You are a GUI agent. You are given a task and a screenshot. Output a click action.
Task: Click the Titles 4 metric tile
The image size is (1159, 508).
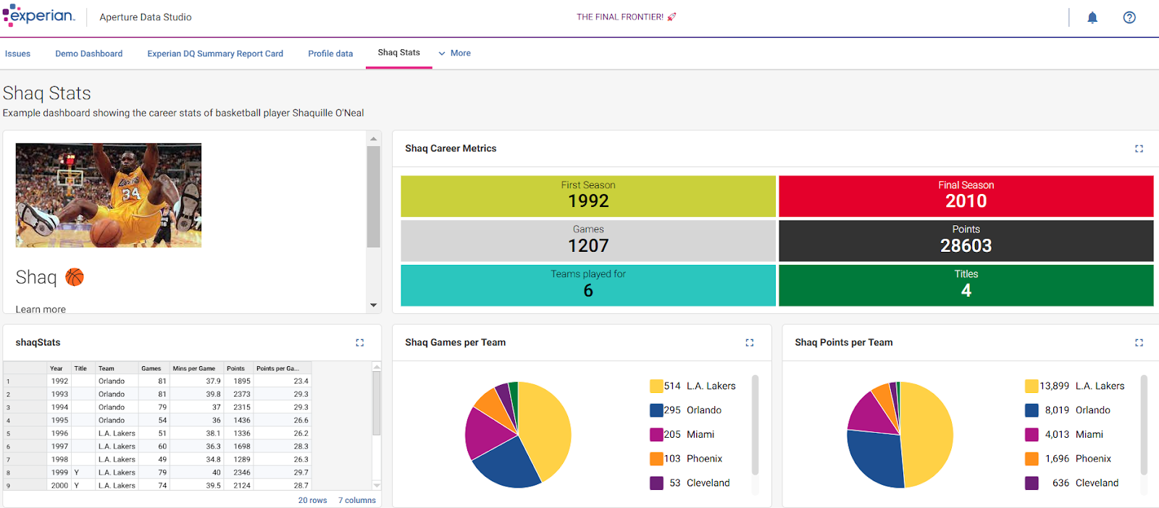click(966, 285)
